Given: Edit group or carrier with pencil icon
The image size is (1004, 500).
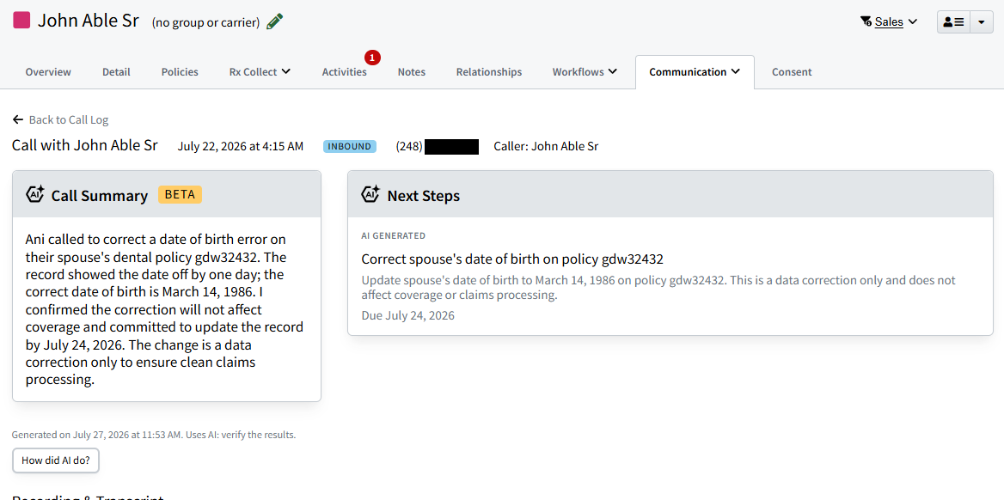Looking at the screenshot, I should coord(275,21).
